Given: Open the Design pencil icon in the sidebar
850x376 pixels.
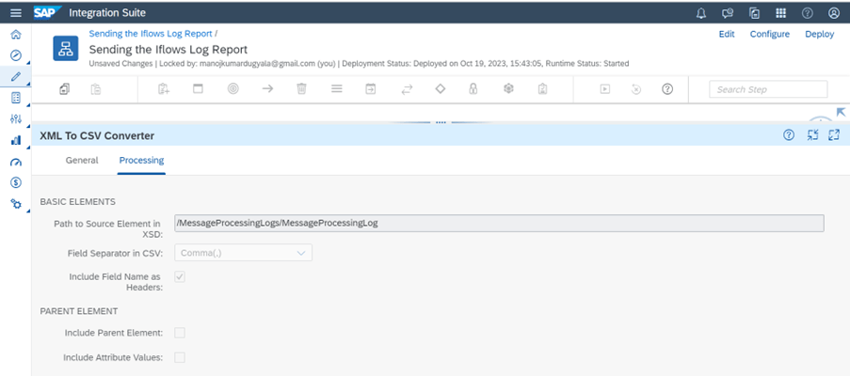Looking at the screenshot, I should [x=16, y=76].
